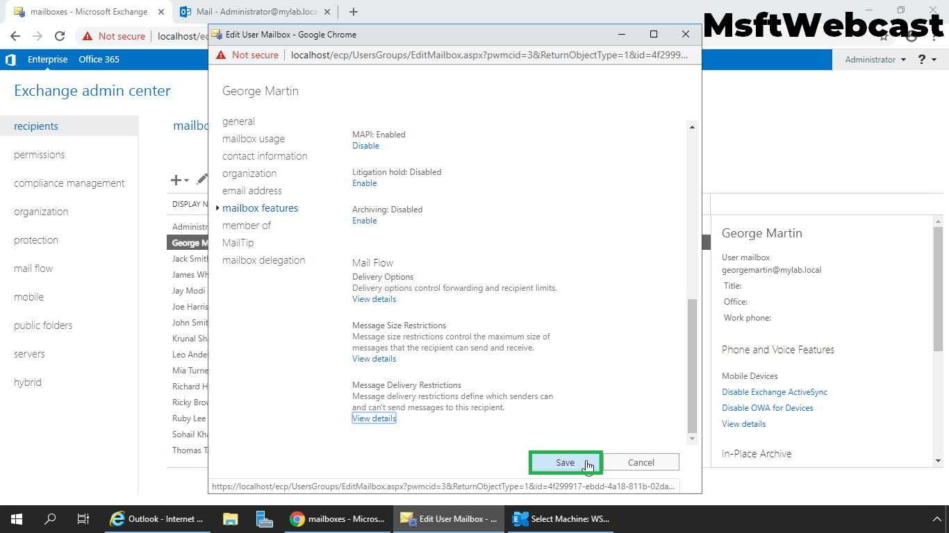The height and width of the screenshot is (533, 949).
Task: Open the mail flow navigation item
Action: click(x=33, y=269)
